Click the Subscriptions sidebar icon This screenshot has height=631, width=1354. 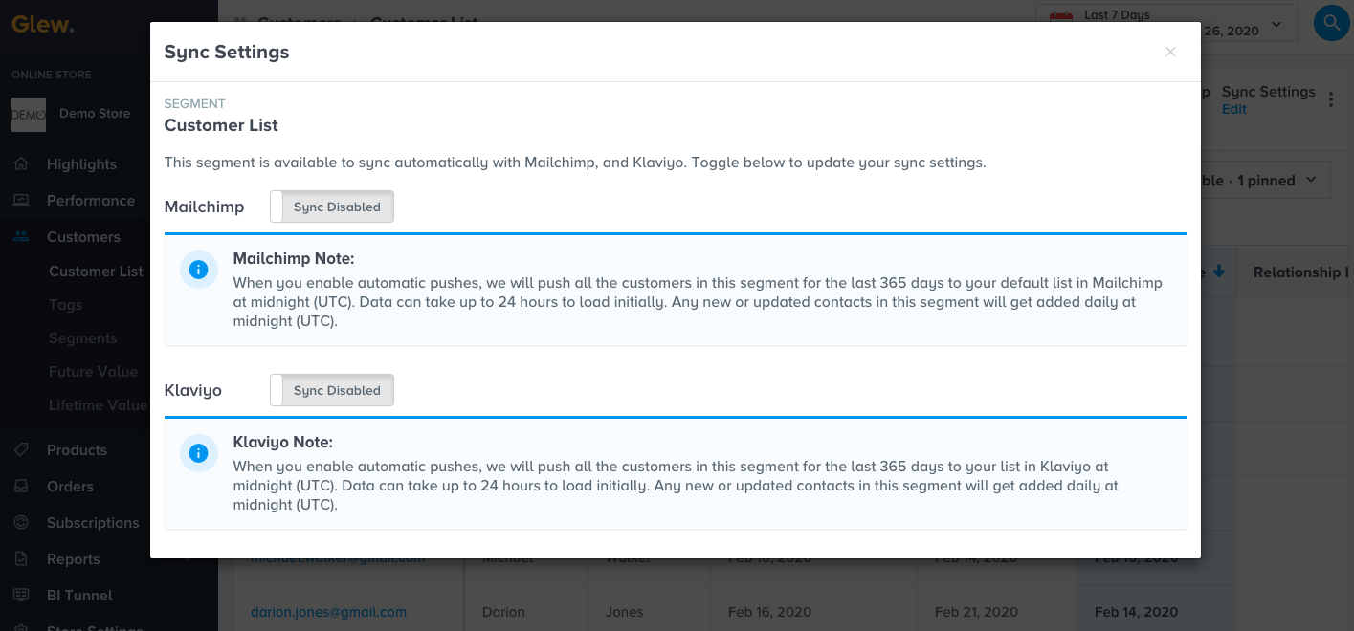[x=21, y=523]
